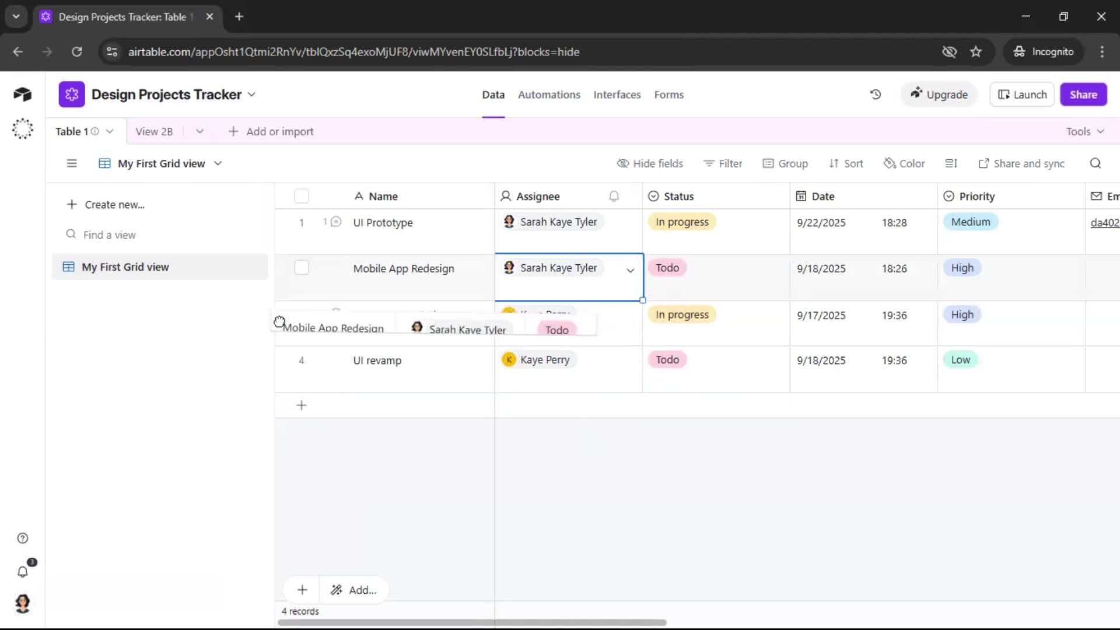Click the browser address bar URL
The height and width of the screenshot is (630, 1120).
click(x=353, y=52)
